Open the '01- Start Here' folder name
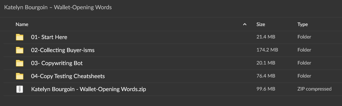The width and height of the screenshot is (342, 106). (x=49, y=37)
